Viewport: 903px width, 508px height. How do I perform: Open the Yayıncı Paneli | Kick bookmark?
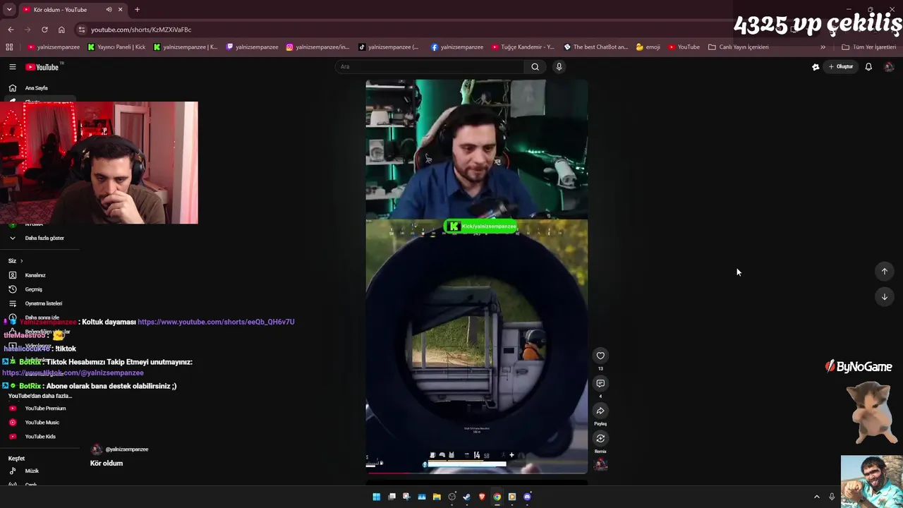tap(116, 47)
